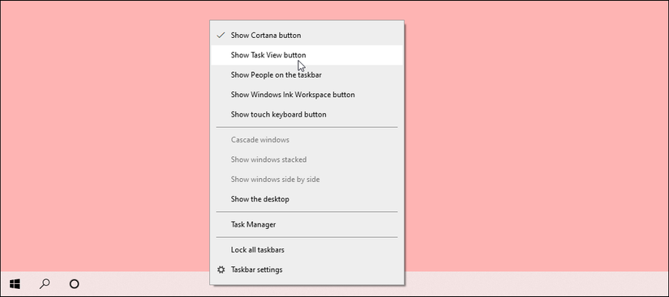
Task: Select Cascade windows entry
Action: click(x=307, y=139)
